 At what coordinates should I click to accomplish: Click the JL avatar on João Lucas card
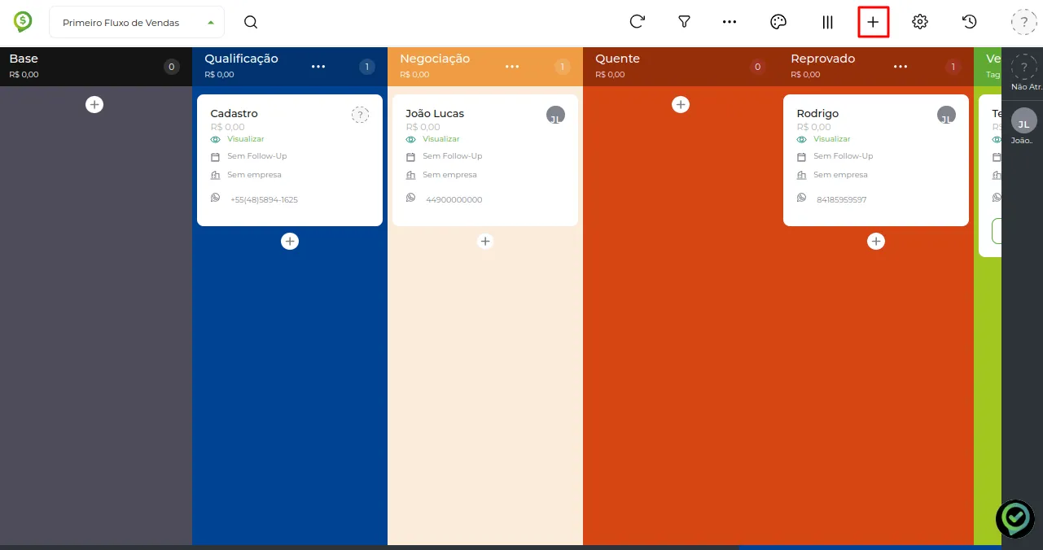coord(555,115)
